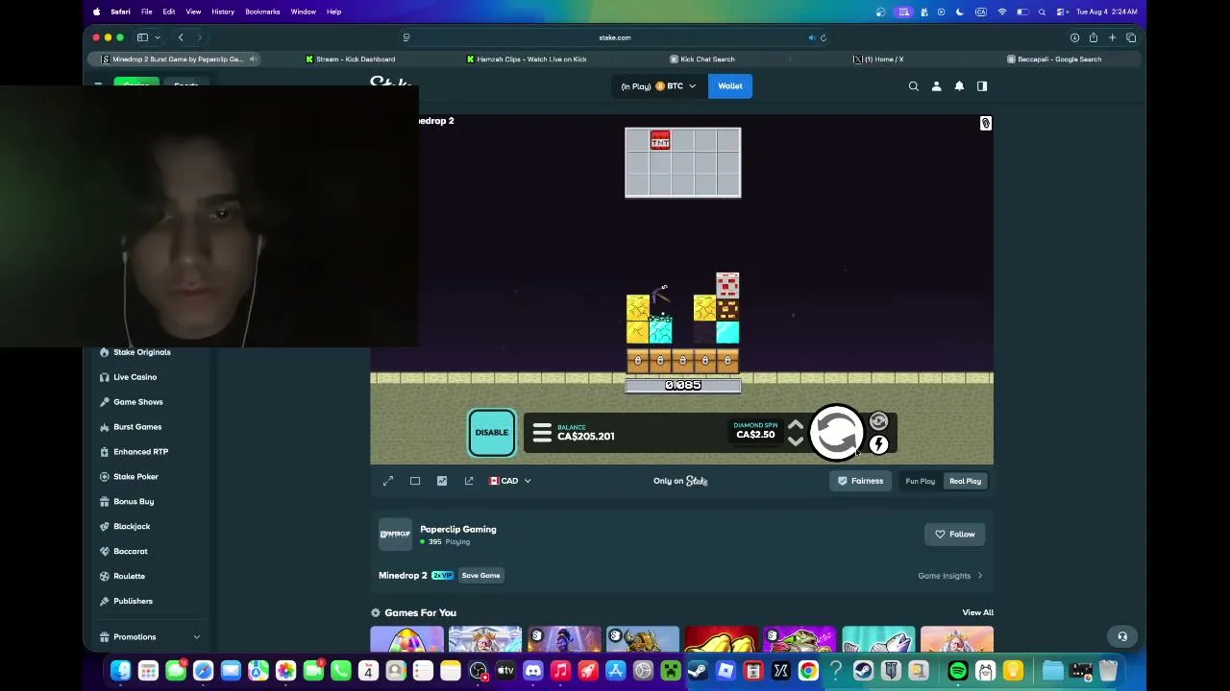Toggle the right side panel icon

click(982, 86)
